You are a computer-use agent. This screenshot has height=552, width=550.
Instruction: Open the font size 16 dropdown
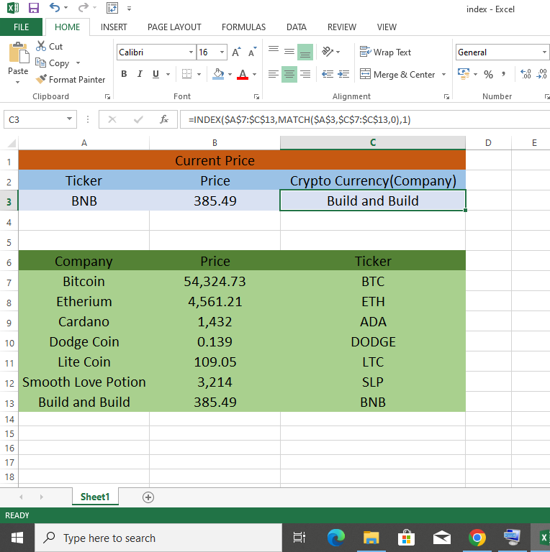pyautogui.click(x=222, y=52)
